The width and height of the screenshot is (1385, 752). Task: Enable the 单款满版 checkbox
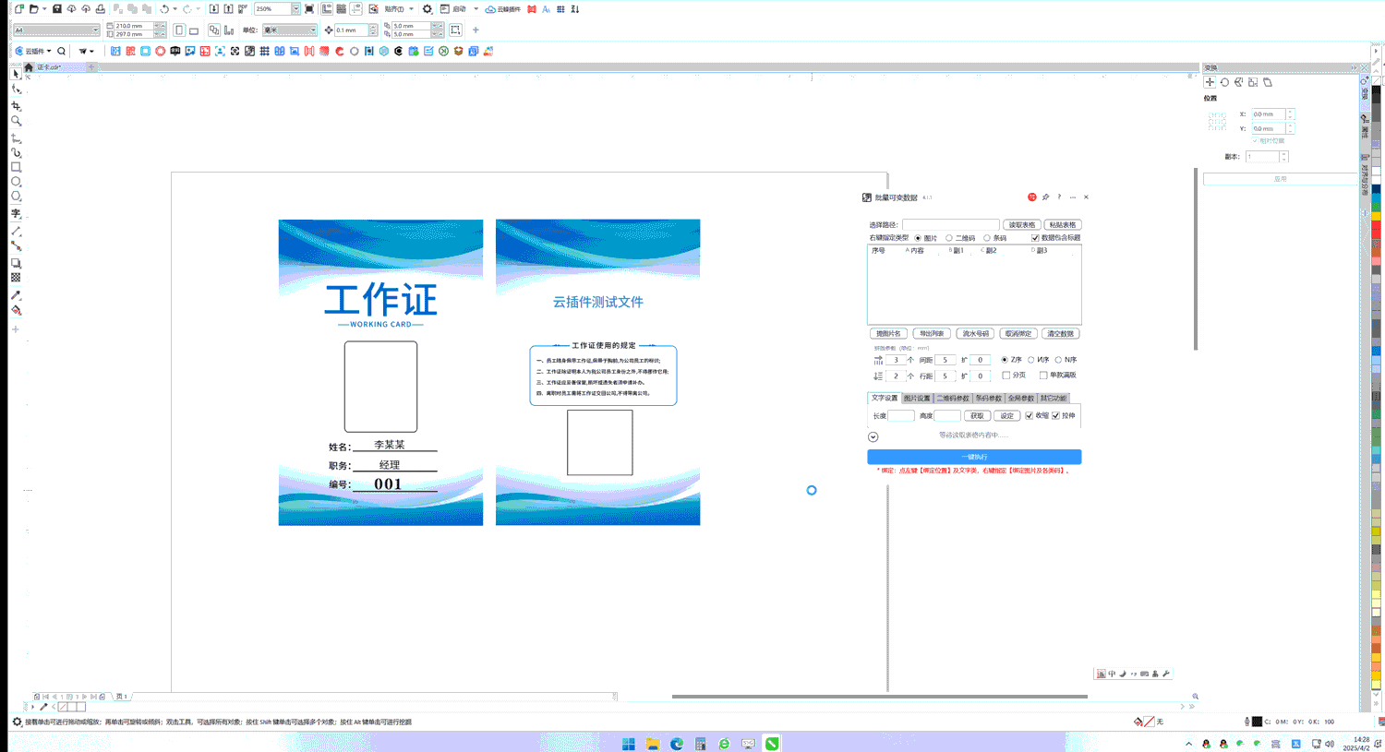(1043, 376)
